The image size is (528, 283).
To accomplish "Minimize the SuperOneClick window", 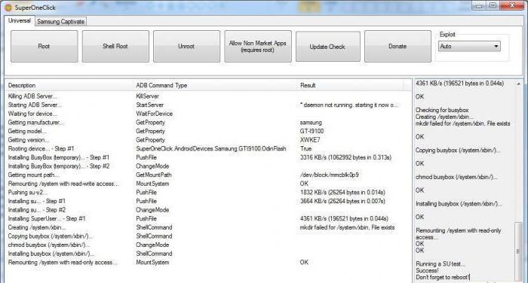I will (x=480, y=6).
